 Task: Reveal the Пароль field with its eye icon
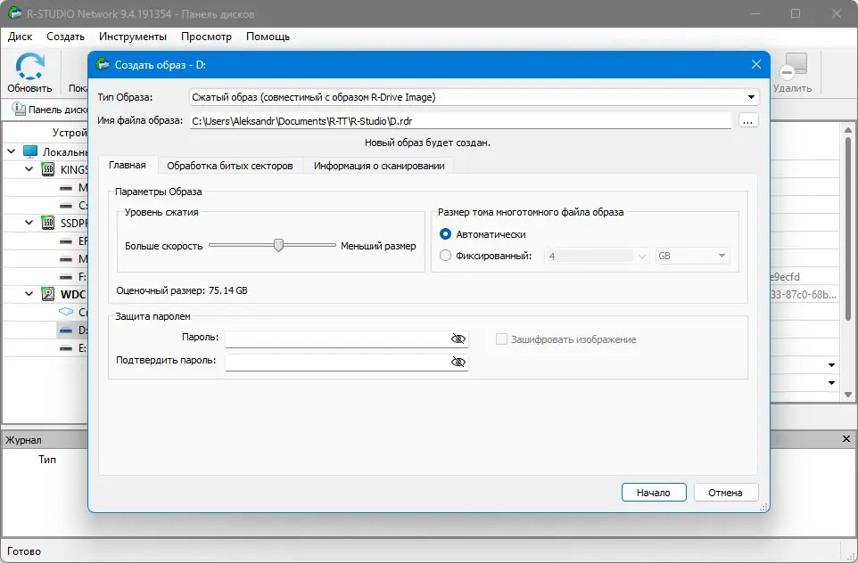pyautogui.click(x=458, y=339)
